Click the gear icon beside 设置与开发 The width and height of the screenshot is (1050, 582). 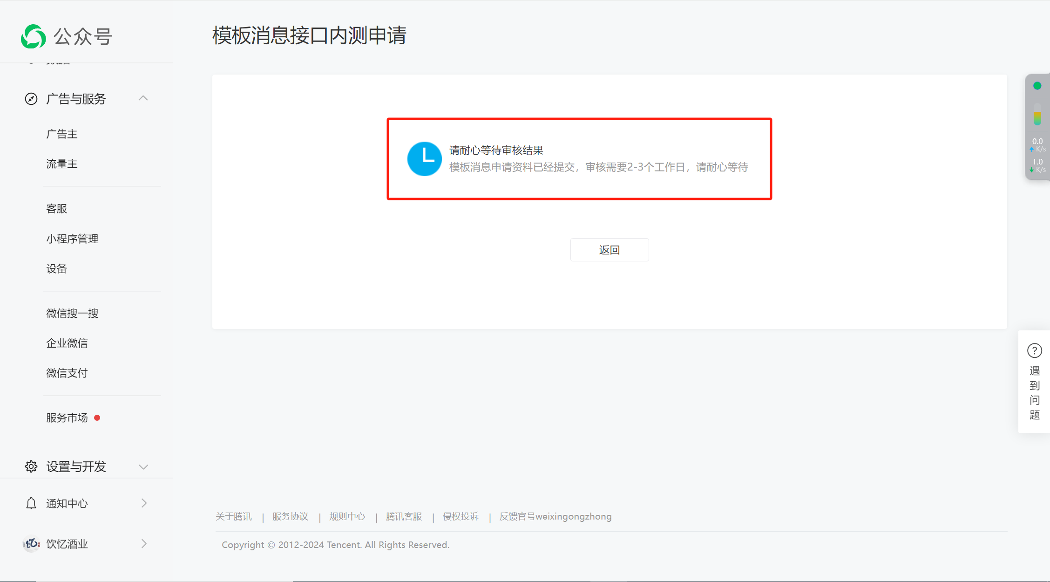[x=31, y=466]
